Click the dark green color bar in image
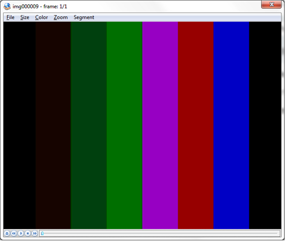This screenshot has width=285, height=242. pyautogui.click(x=89, y=125)
